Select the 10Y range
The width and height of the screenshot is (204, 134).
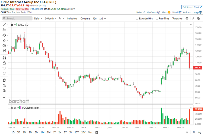point(76,132)
